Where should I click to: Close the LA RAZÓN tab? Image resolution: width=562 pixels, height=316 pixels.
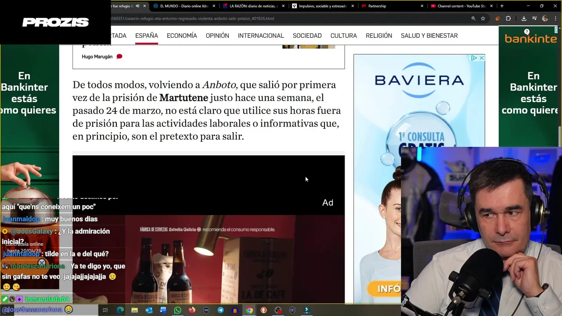tap(283, 6)
